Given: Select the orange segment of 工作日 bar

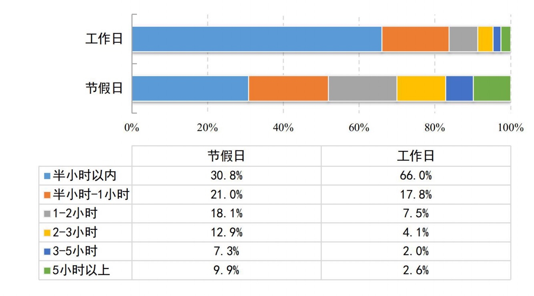Looking at the screenshot, I should tap(415, 39).
